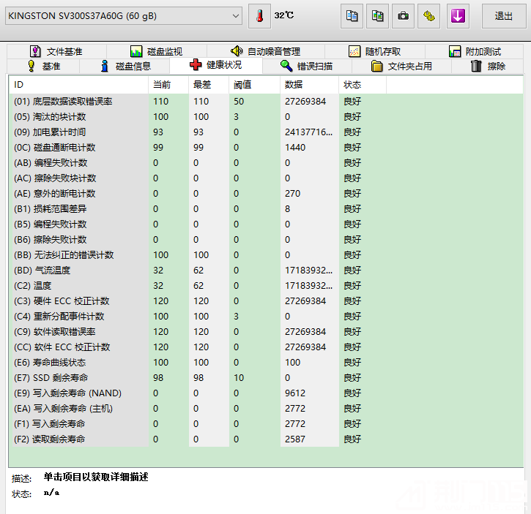This screenshot has height=514, width=531.
Task: Click the purple download arrow icon
Action: click(458, 16)
